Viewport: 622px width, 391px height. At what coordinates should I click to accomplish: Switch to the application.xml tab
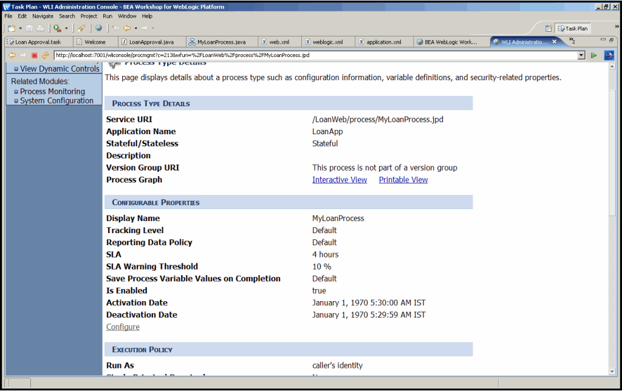point(384,42)
